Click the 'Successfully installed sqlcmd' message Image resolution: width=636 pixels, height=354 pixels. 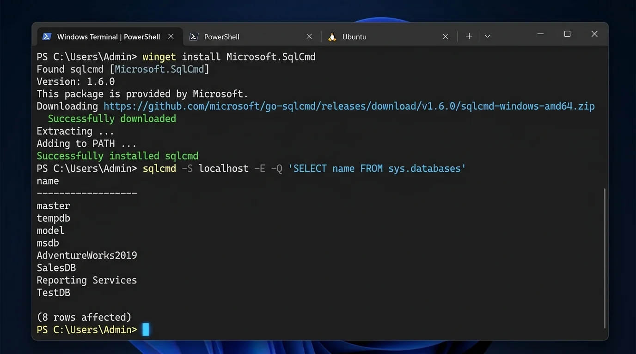[117, 156]
